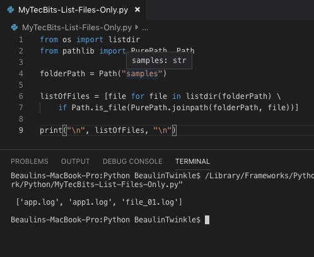The height and width of the screenshot is (257, 314).
Task: Click line number 6 in the gutter
Action: click(x=21, y=96)
